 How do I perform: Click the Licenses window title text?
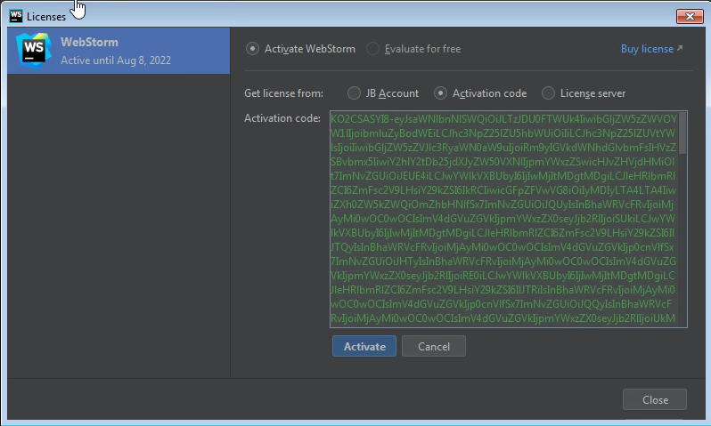(46, 17)
